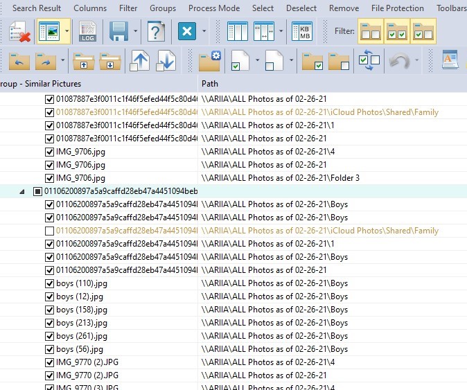Click the folder with gear icon
The image size is (467, 390).
pyautogui.click(x=209, y=61)
